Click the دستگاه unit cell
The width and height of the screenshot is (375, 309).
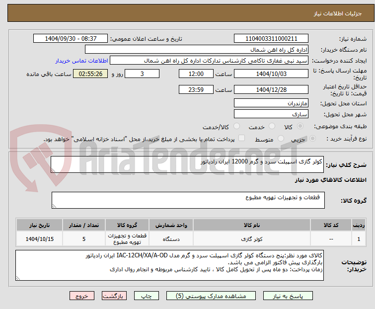tap(171, 238)
